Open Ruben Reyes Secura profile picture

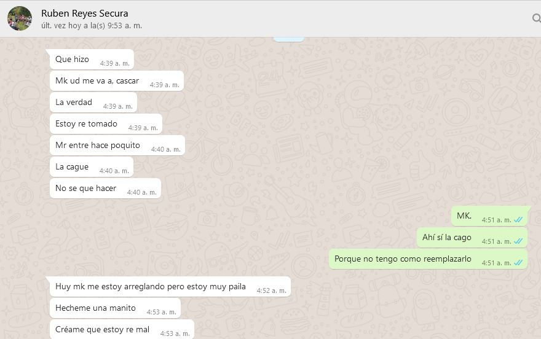[x=20, y=18]
